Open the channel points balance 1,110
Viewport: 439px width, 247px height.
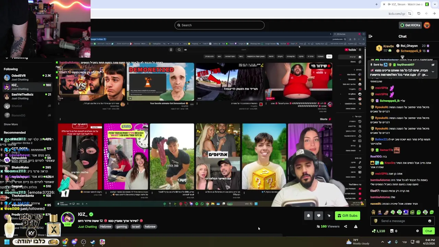pyautogui.click(x=379, y=231)
